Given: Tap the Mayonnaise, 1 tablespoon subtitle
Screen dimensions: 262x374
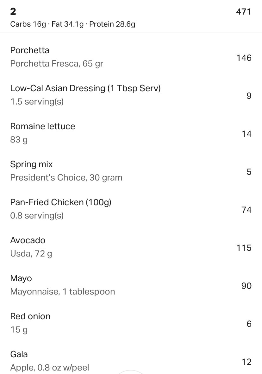Looking at the screenshot, I should [x=63, y=292].
